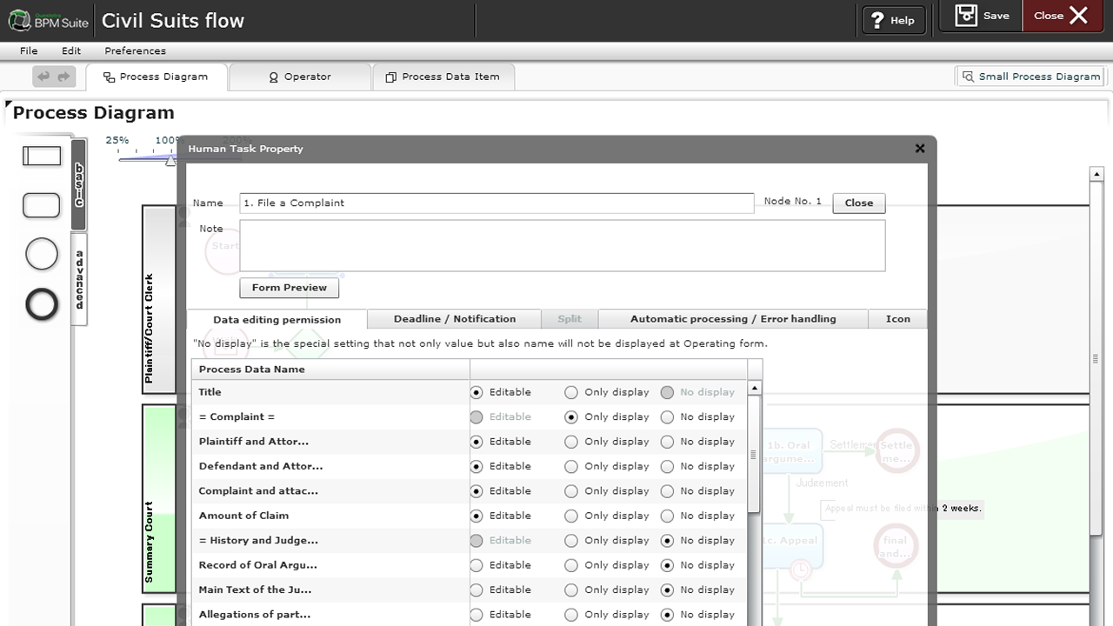Open the Help page
Screen dimensions: 1113x626
893,20
